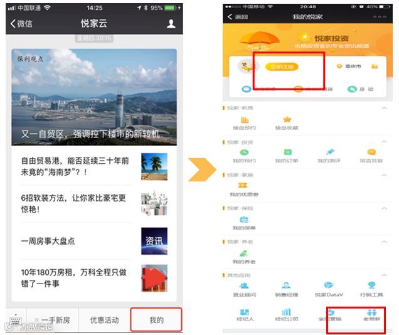This screenshot has height=335, width=399.
Task: Collapse the 悦家·新房 section
Action: 384,108
